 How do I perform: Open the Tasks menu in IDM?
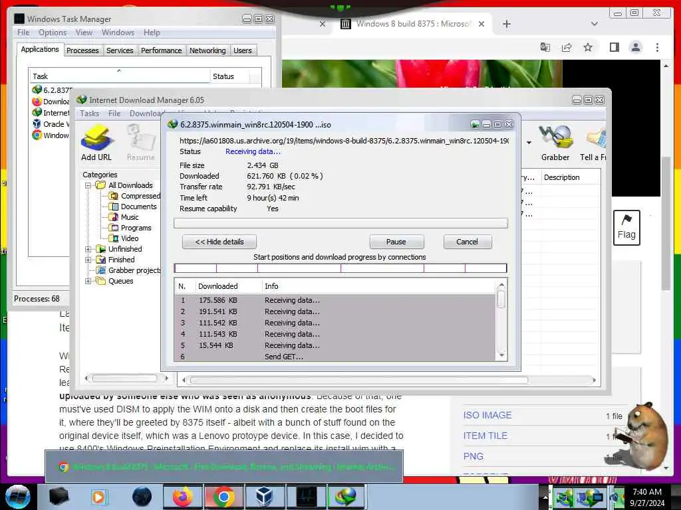[90, 113]
